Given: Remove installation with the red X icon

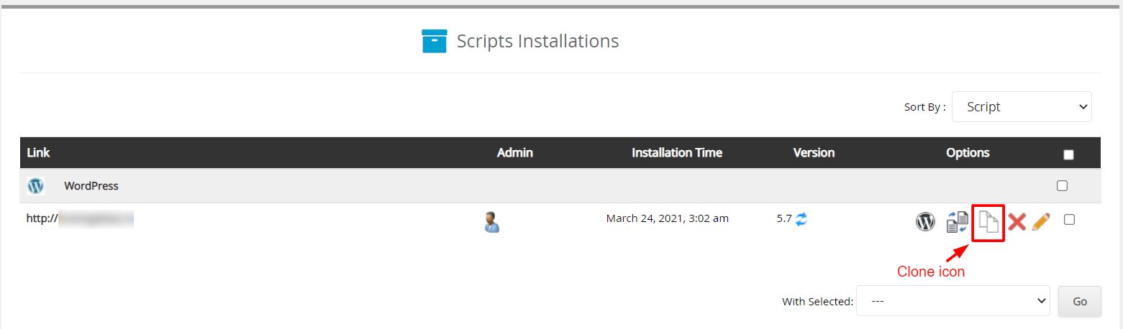Looking at the screenshot, I should coord(1017,221).
